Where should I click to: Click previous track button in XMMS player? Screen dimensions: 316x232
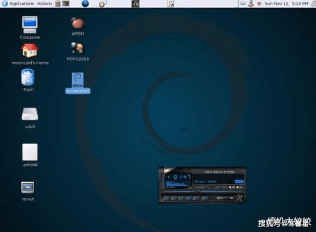167,198
